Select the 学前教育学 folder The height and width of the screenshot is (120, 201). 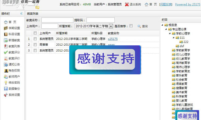pyautogui.click(x=181, y=50)
